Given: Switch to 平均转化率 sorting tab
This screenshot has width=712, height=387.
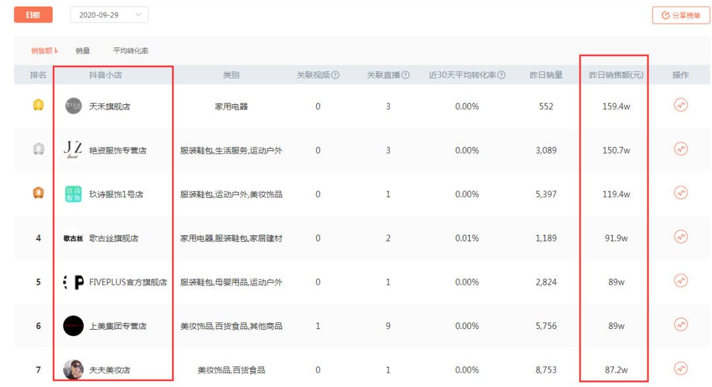Looking at the screenshot, I should (131, 51).
